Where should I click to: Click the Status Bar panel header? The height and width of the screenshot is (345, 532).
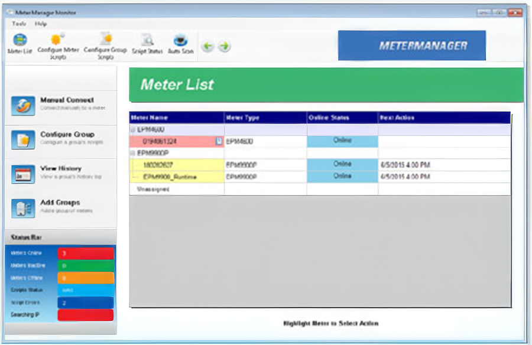61,237
